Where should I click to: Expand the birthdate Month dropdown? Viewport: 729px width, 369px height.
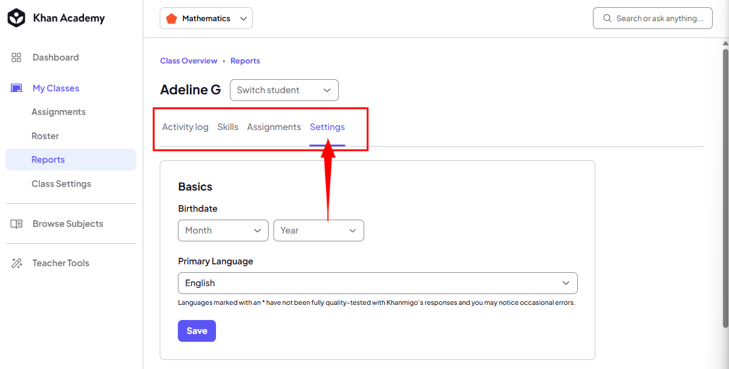[223, 230]
